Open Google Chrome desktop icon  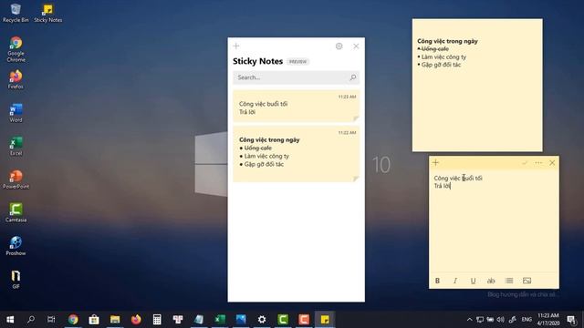16,49
